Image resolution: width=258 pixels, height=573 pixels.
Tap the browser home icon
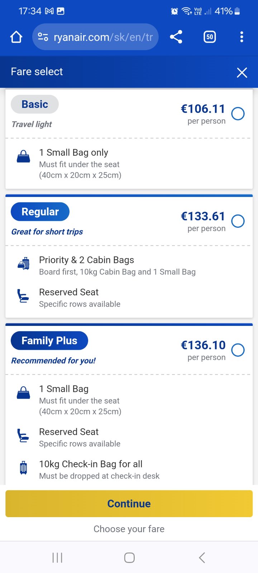click(x=16, y=37)
